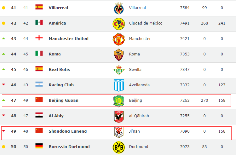This screenshot has height=155, width=236.
Task: Click the AS Roma crest
Action: 119,55
